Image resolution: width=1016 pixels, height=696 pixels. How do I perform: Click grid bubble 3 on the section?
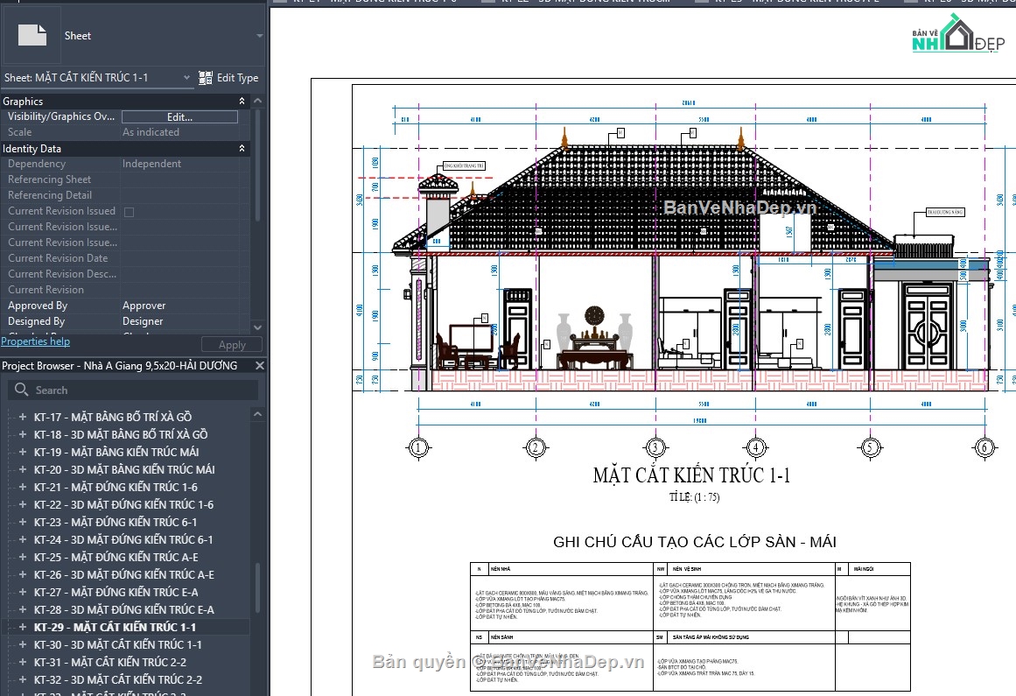tap(655, 447)
